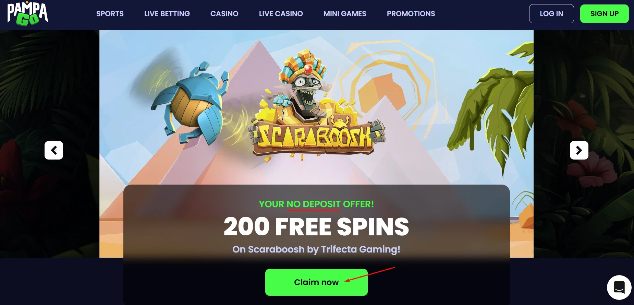634x305 pixels.
Task: View the Promotions page
Action: coord(411,14)
